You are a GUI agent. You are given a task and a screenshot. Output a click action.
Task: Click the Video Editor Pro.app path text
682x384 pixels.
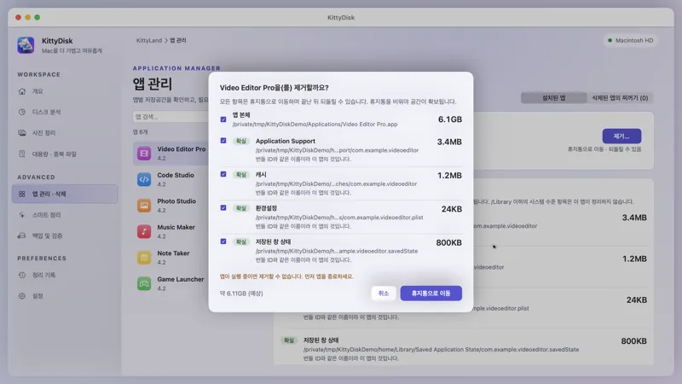pyautogui.click(x=315, y=125)
